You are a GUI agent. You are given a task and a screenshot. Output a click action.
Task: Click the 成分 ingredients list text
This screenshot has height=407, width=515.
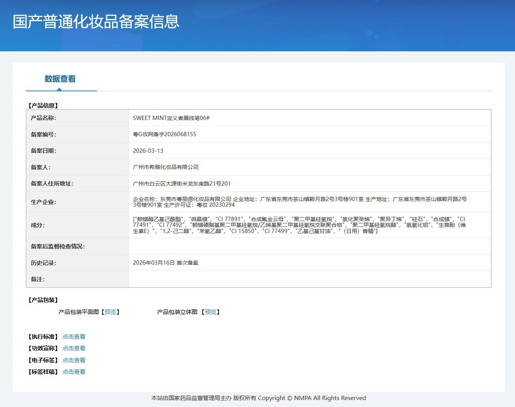[299, 225]
